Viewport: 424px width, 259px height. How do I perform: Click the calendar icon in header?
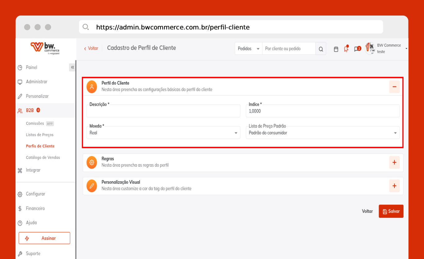pyautogui.click(x=336, y=49)
